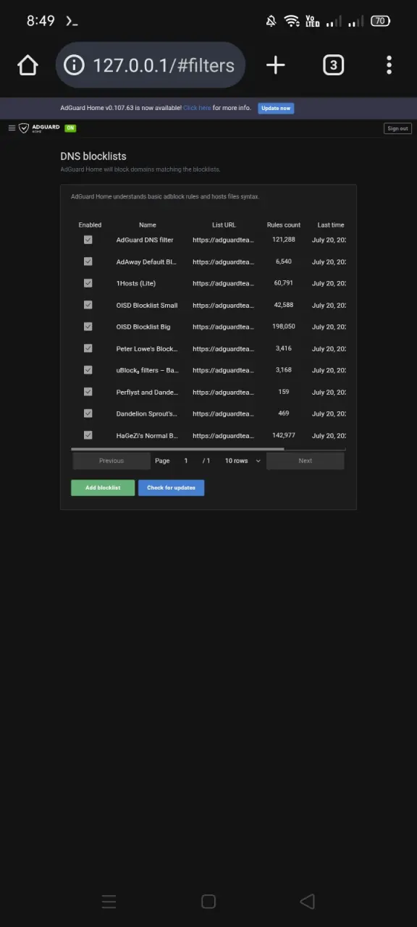Image resolution: width=417 pixels, height=927 pixels.
Task: Tap the muted bell notification icon
Action: pyautogui.click(x=271, y=21)
